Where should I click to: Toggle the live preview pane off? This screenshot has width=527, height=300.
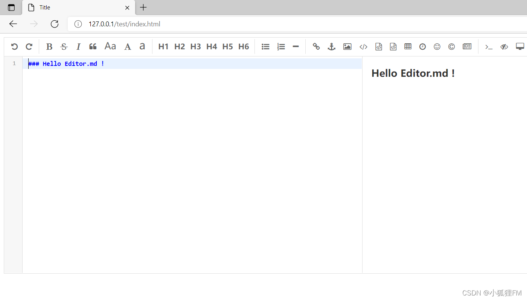pyautogui.click(x=504, y=47)
